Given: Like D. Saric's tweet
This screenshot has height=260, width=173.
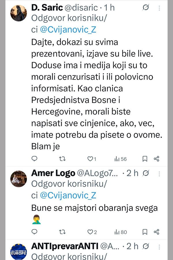Looking at the screenshot, I should pos(90,159).
